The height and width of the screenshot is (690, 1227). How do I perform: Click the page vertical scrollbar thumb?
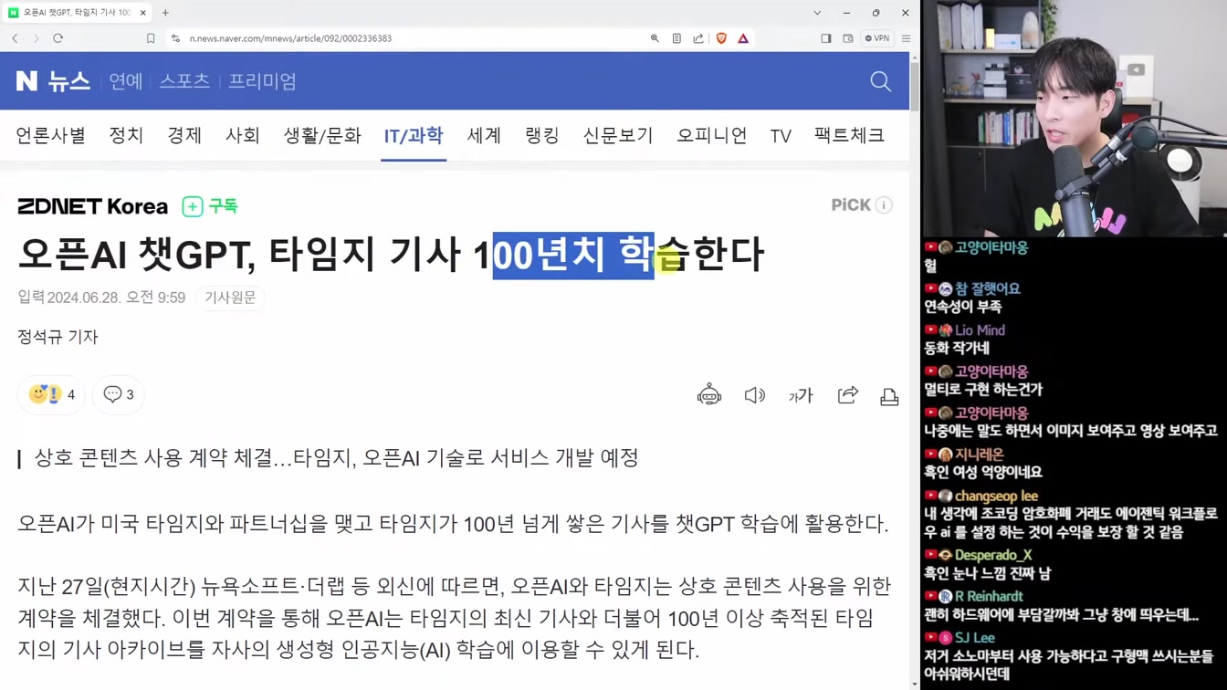(x=915, y=89)
